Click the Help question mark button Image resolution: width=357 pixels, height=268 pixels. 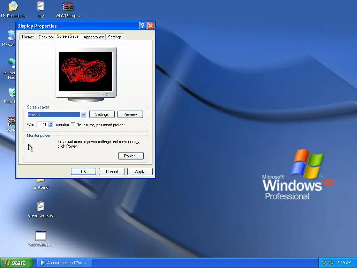pos(143,25)
